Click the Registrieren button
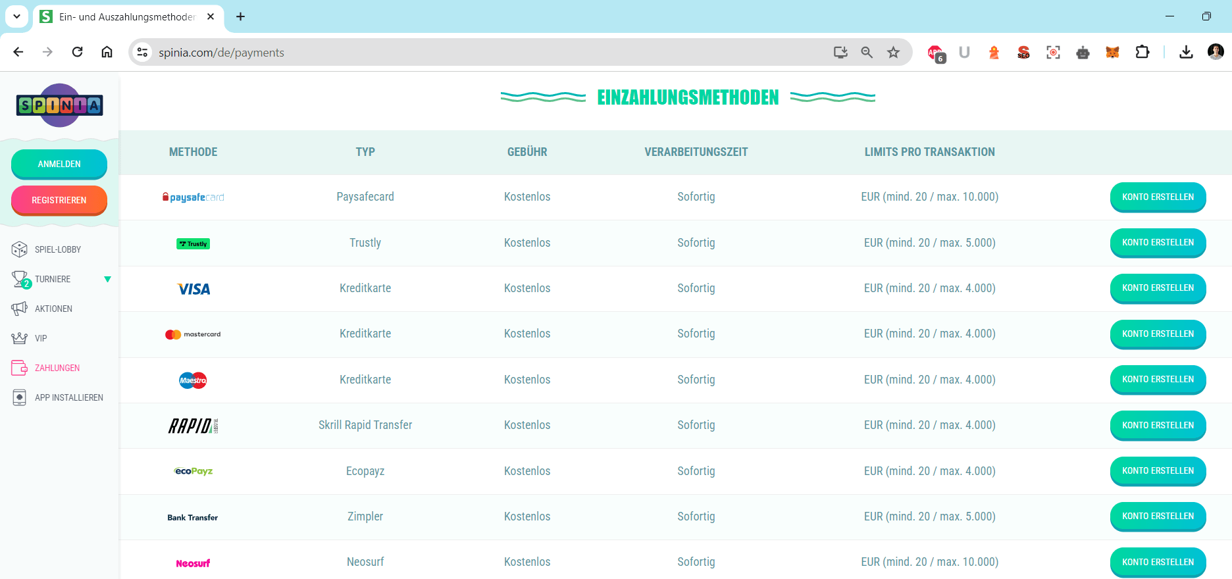Viewport: 1232px width, 579px height. [x=59, y=200]
